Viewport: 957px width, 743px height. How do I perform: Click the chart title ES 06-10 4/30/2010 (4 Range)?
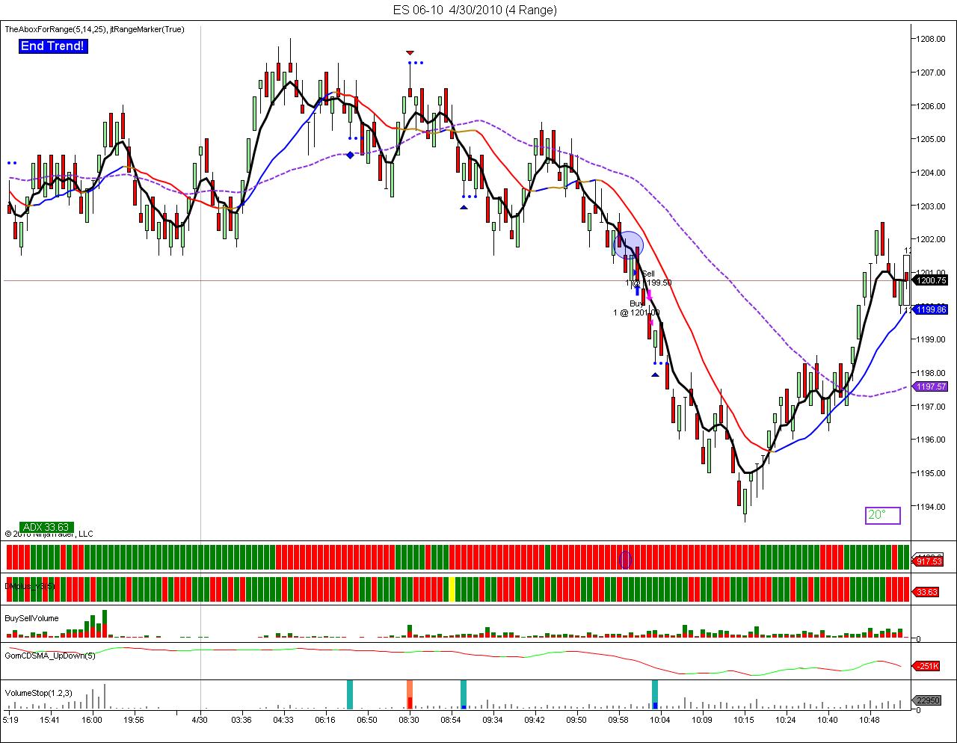[475, 10]
